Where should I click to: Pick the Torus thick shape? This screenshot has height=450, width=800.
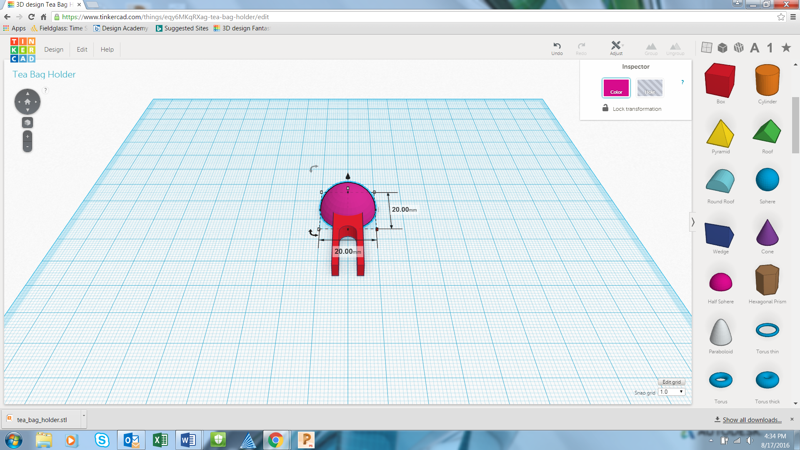point(767,380)
